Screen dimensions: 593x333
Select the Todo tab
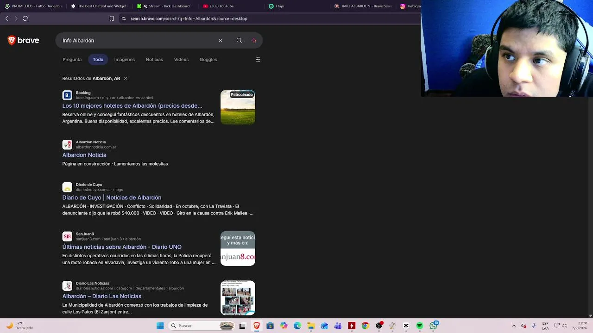tap(98, 60)
